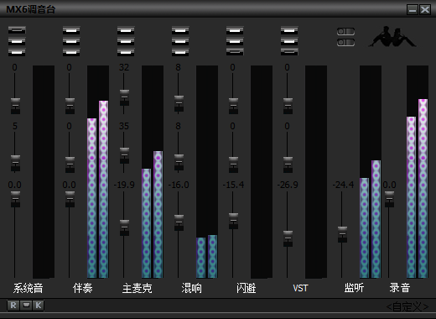
Task: Toggle the third button above 混响 channel
Action: pyautogui.click(x=180, y=52)
